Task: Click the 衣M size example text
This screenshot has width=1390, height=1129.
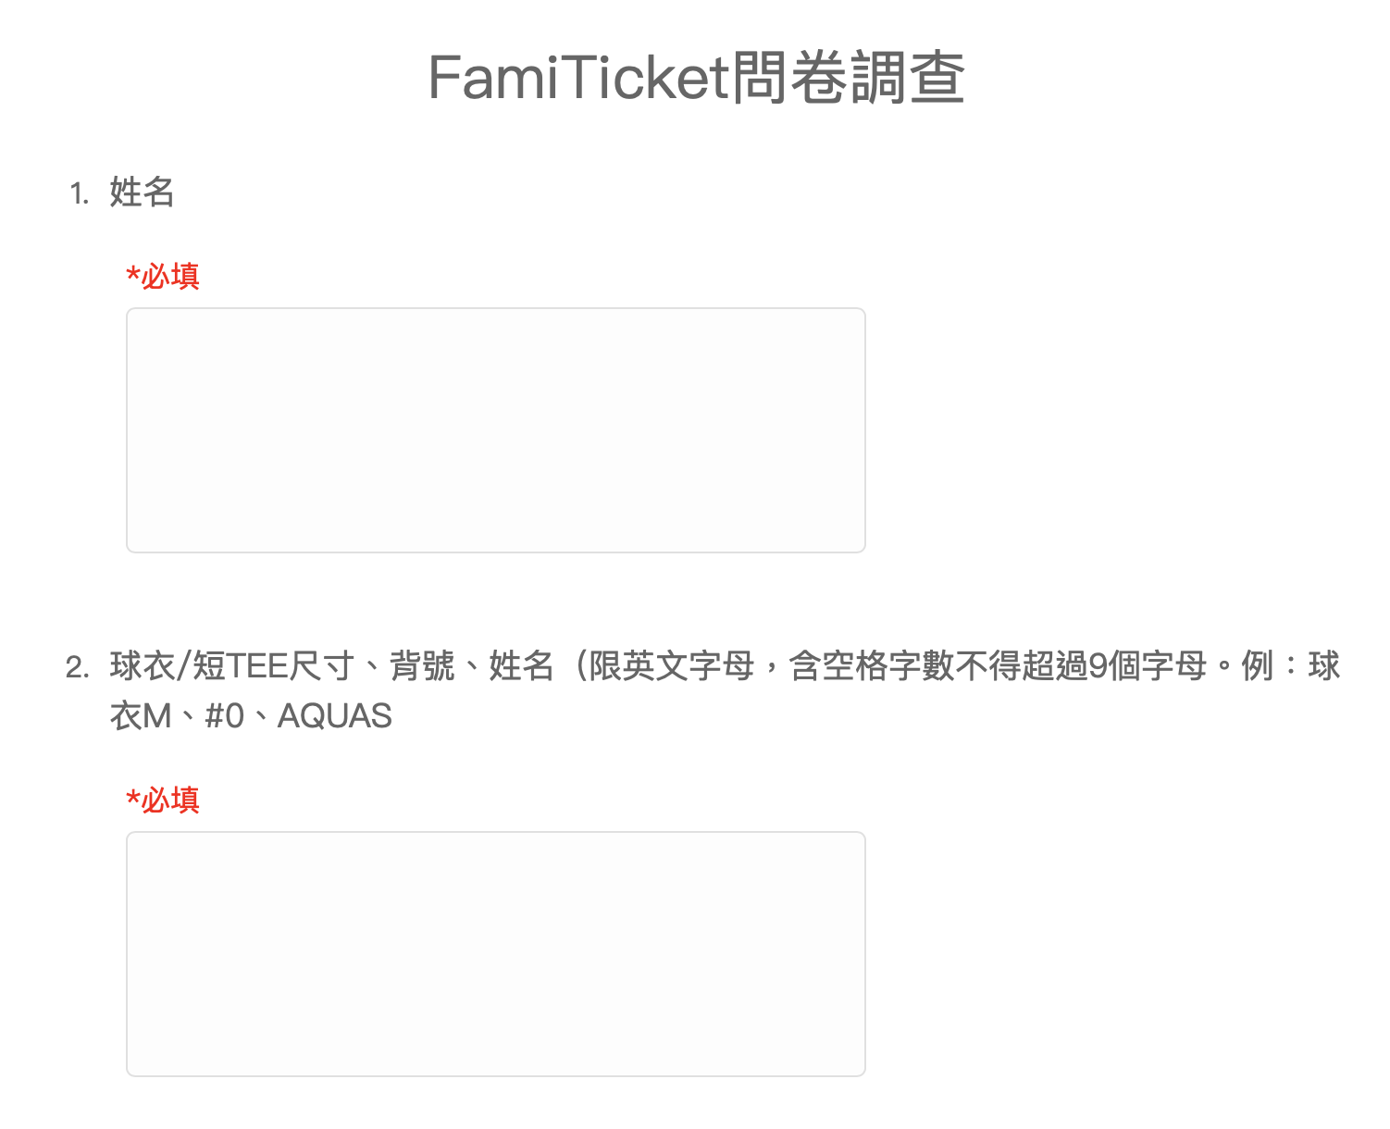Action: coord(141,716)
